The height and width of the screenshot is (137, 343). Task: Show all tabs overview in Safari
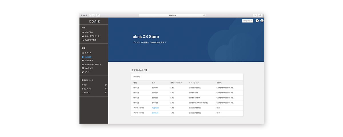click(x=260, y=15)
